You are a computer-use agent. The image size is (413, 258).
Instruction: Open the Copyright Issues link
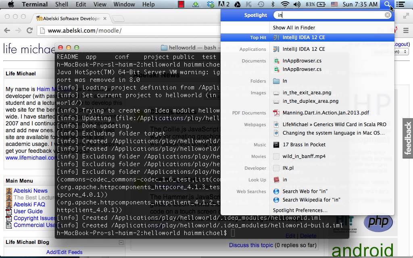(x=34, y=218)
